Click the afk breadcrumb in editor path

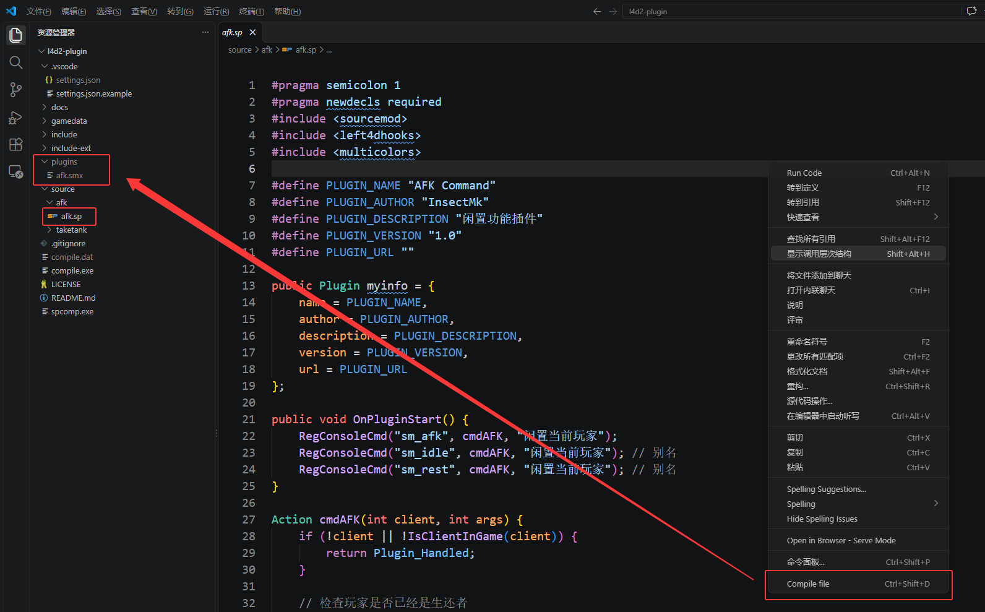tap(267, 50)
